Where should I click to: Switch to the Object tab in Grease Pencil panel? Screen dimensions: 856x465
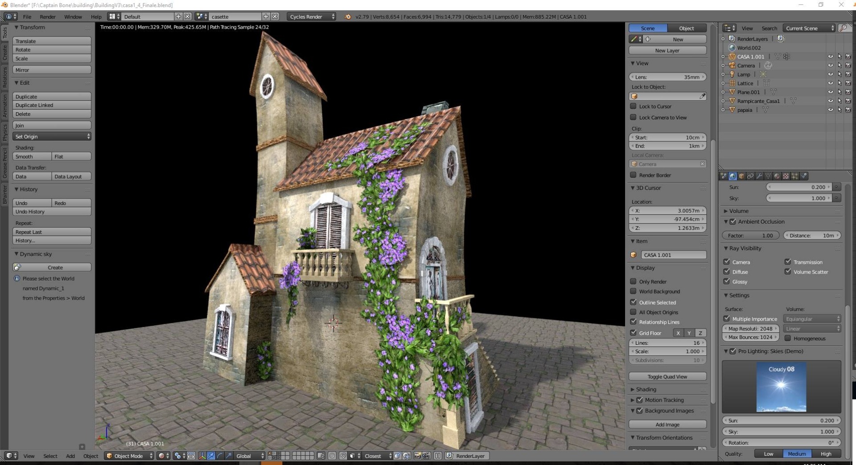[x=687, y=28]
